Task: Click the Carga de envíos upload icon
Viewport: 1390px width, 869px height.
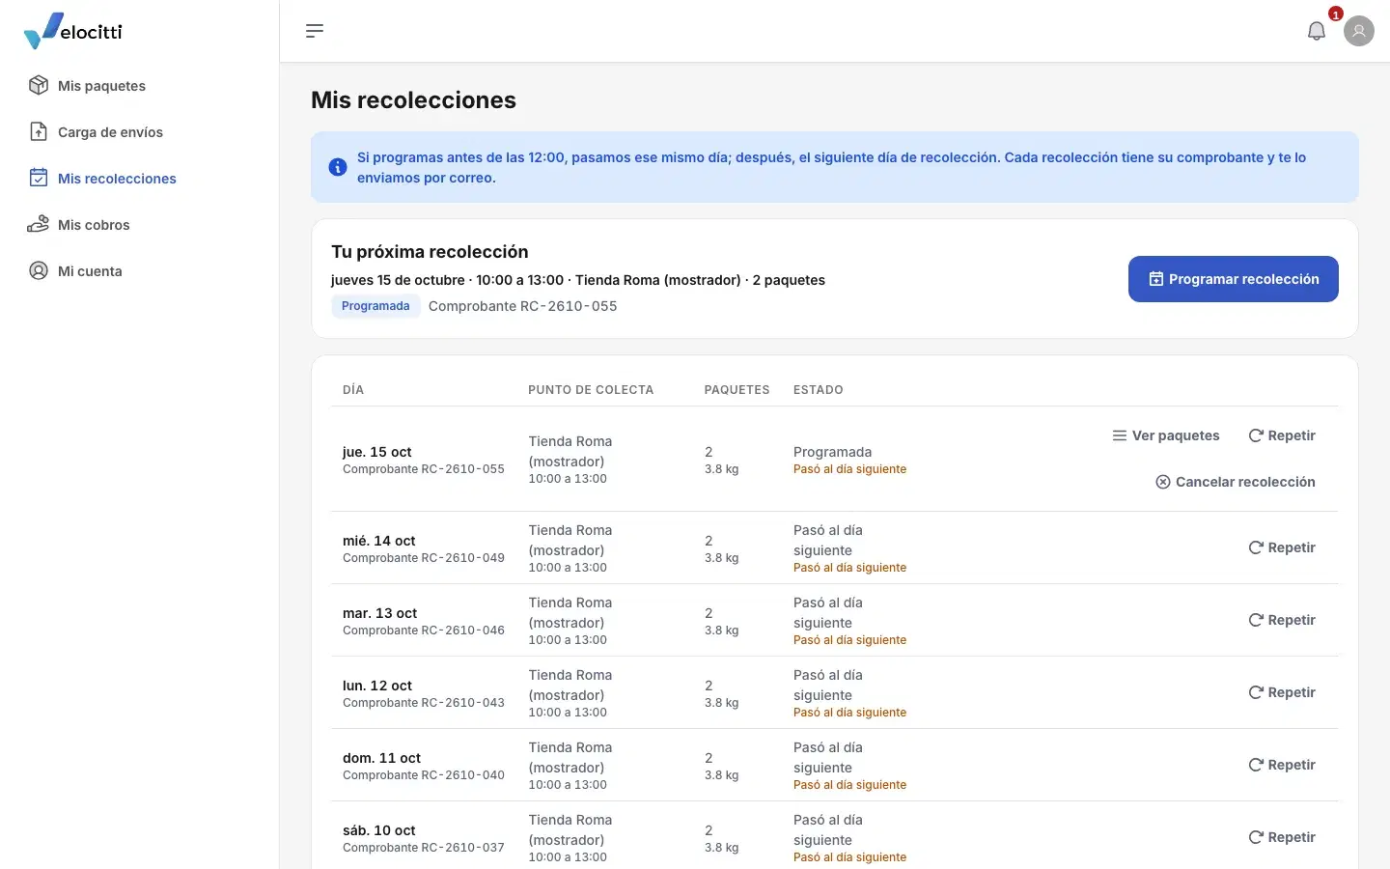Action: click(x=39, y=131)
